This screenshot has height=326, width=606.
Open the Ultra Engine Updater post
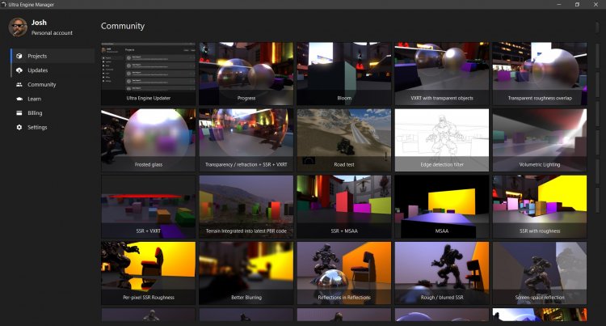[148, 73]
